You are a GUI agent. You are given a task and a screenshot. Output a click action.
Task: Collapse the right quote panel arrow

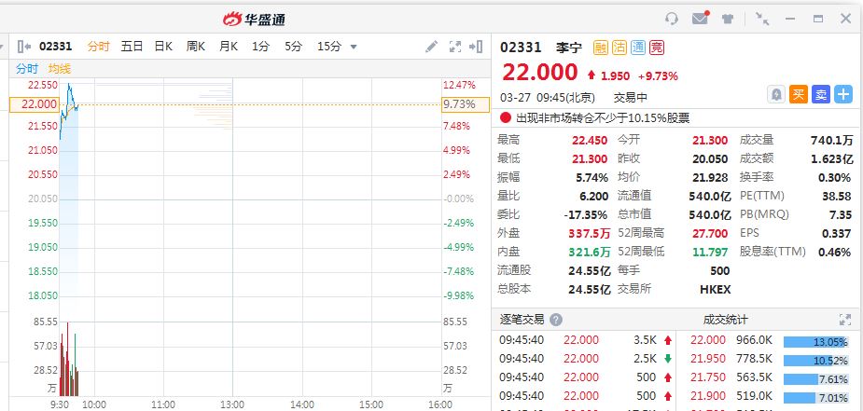tap(479, 47)
